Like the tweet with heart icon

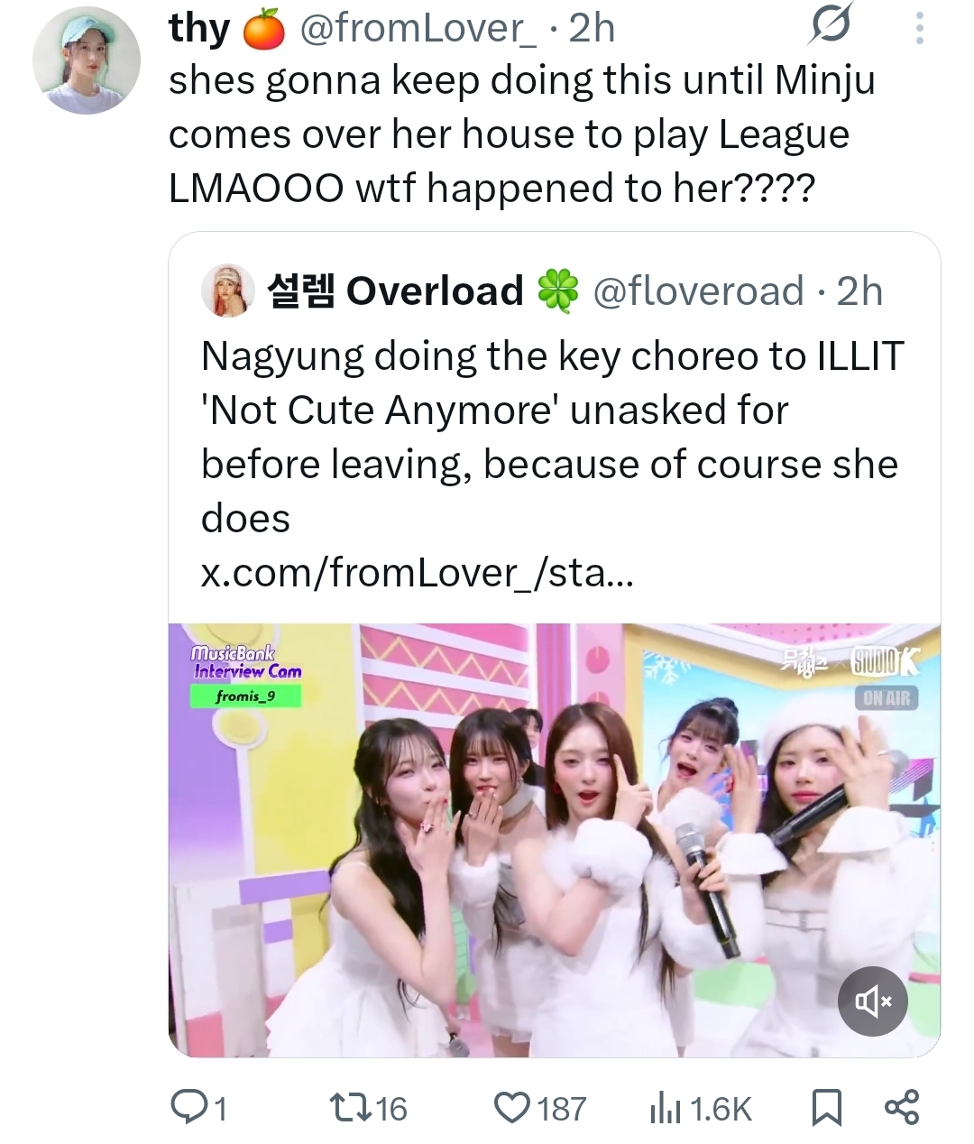[x=513, y=1107]
